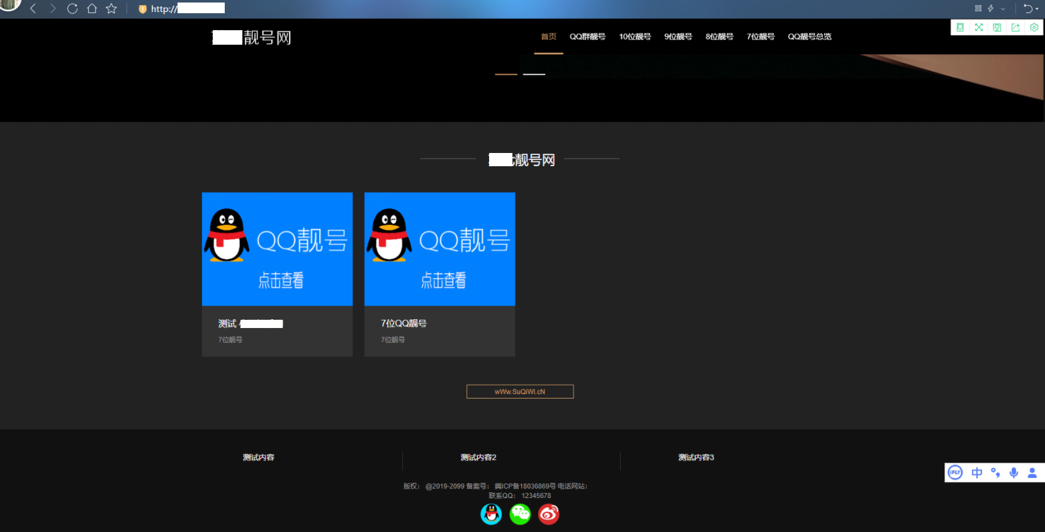Click the wWw.SuQiWl.cN button
The height and width of the screenshot is (532, 1045).
[520, 392]
